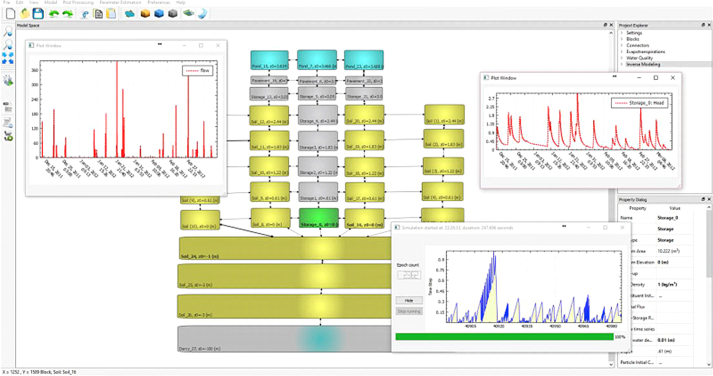Open the Parameter Estimation menu
The height and width of the screenshot is (376, 713).
(x=121, y=2)
